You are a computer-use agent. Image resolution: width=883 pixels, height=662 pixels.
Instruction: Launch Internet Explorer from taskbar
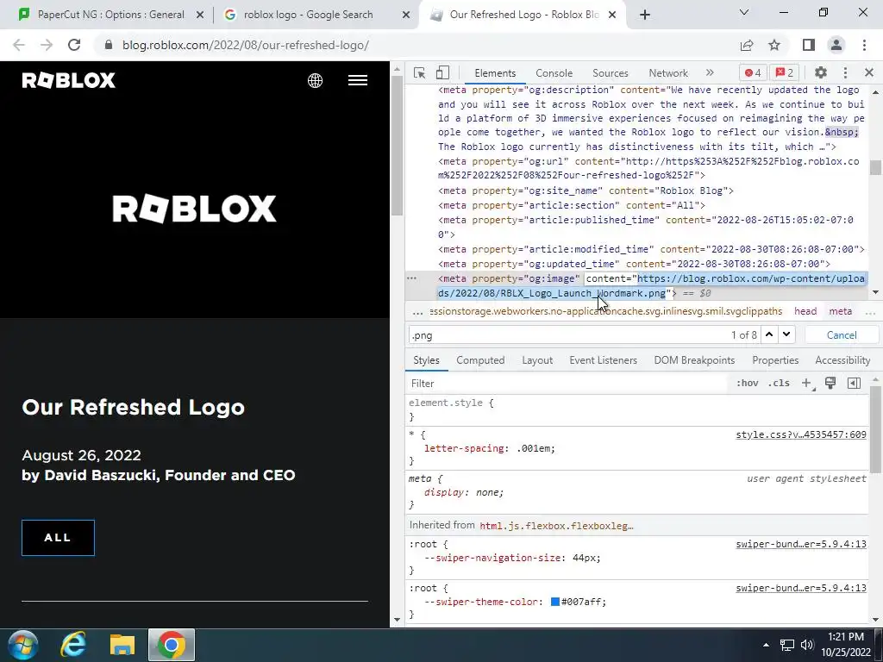click(x=74, y=645)
